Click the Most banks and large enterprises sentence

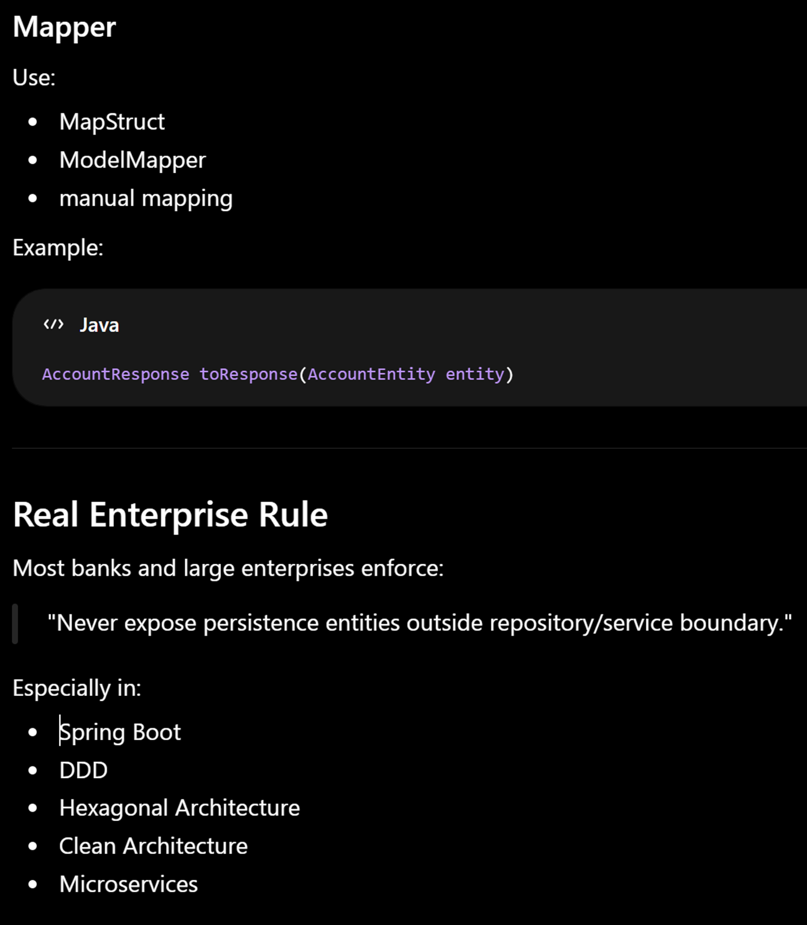(228, 568)
